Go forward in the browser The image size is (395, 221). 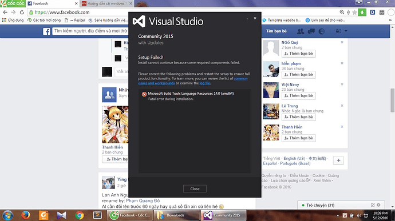point(13,12)
